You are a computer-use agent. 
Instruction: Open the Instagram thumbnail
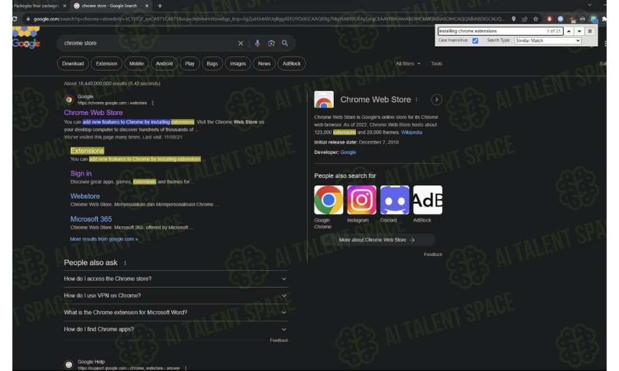[x=361, y=200]
